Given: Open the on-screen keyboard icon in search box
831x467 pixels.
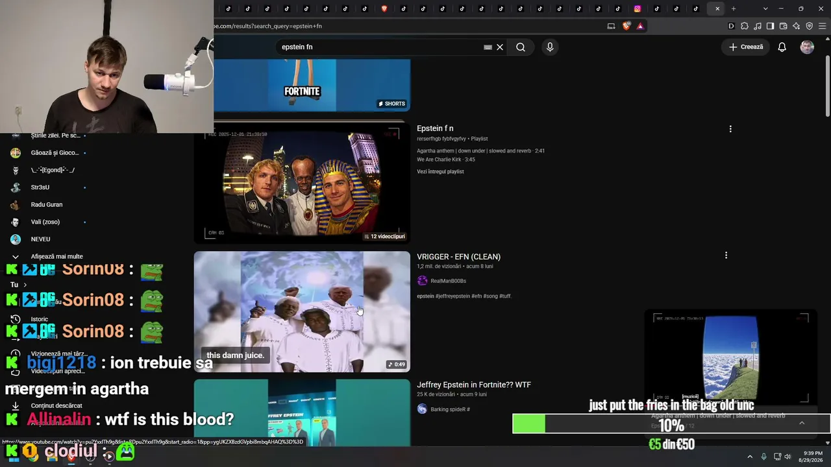Looking at the screenshot, I should [x=488, y=47].
